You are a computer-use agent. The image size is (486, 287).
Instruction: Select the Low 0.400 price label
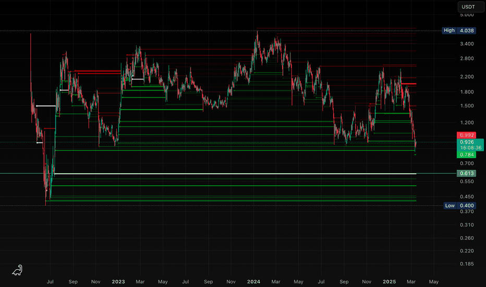tap(459, 206)
